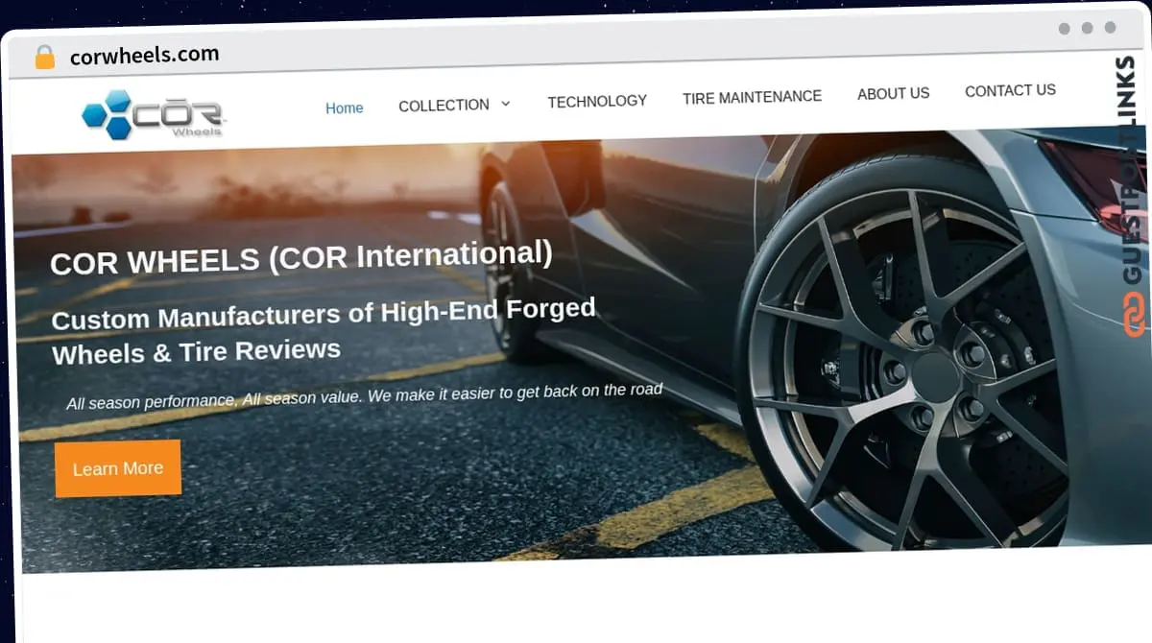Click the corwheels.com address text
The height and width of the screenshot is (643, 1152).
[x=144, y=55]
